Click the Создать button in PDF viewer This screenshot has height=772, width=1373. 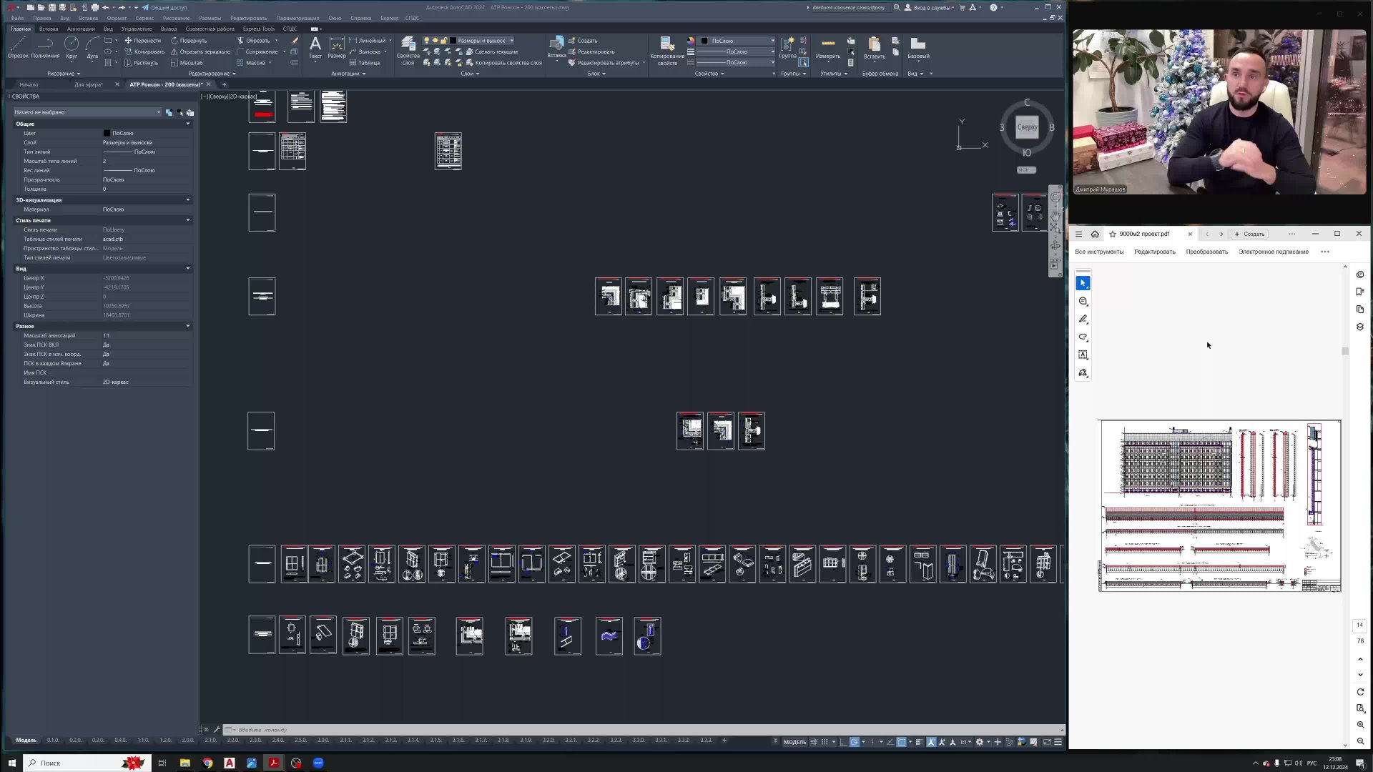point(1249,234)
